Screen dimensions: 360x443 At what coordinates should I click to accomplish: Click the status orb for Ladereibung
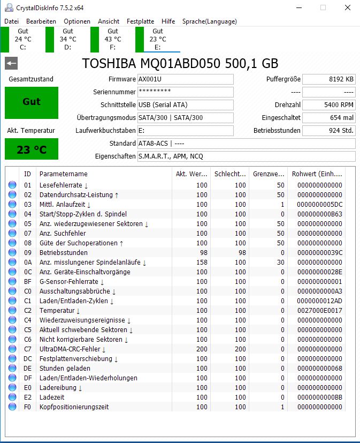point(12,387)
